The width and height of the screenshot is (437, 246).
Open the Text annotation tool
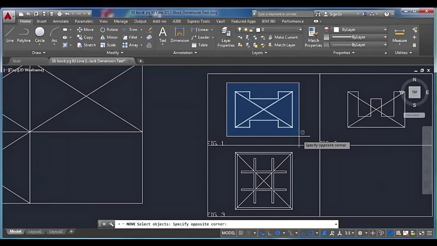click(x=162, y=35)
